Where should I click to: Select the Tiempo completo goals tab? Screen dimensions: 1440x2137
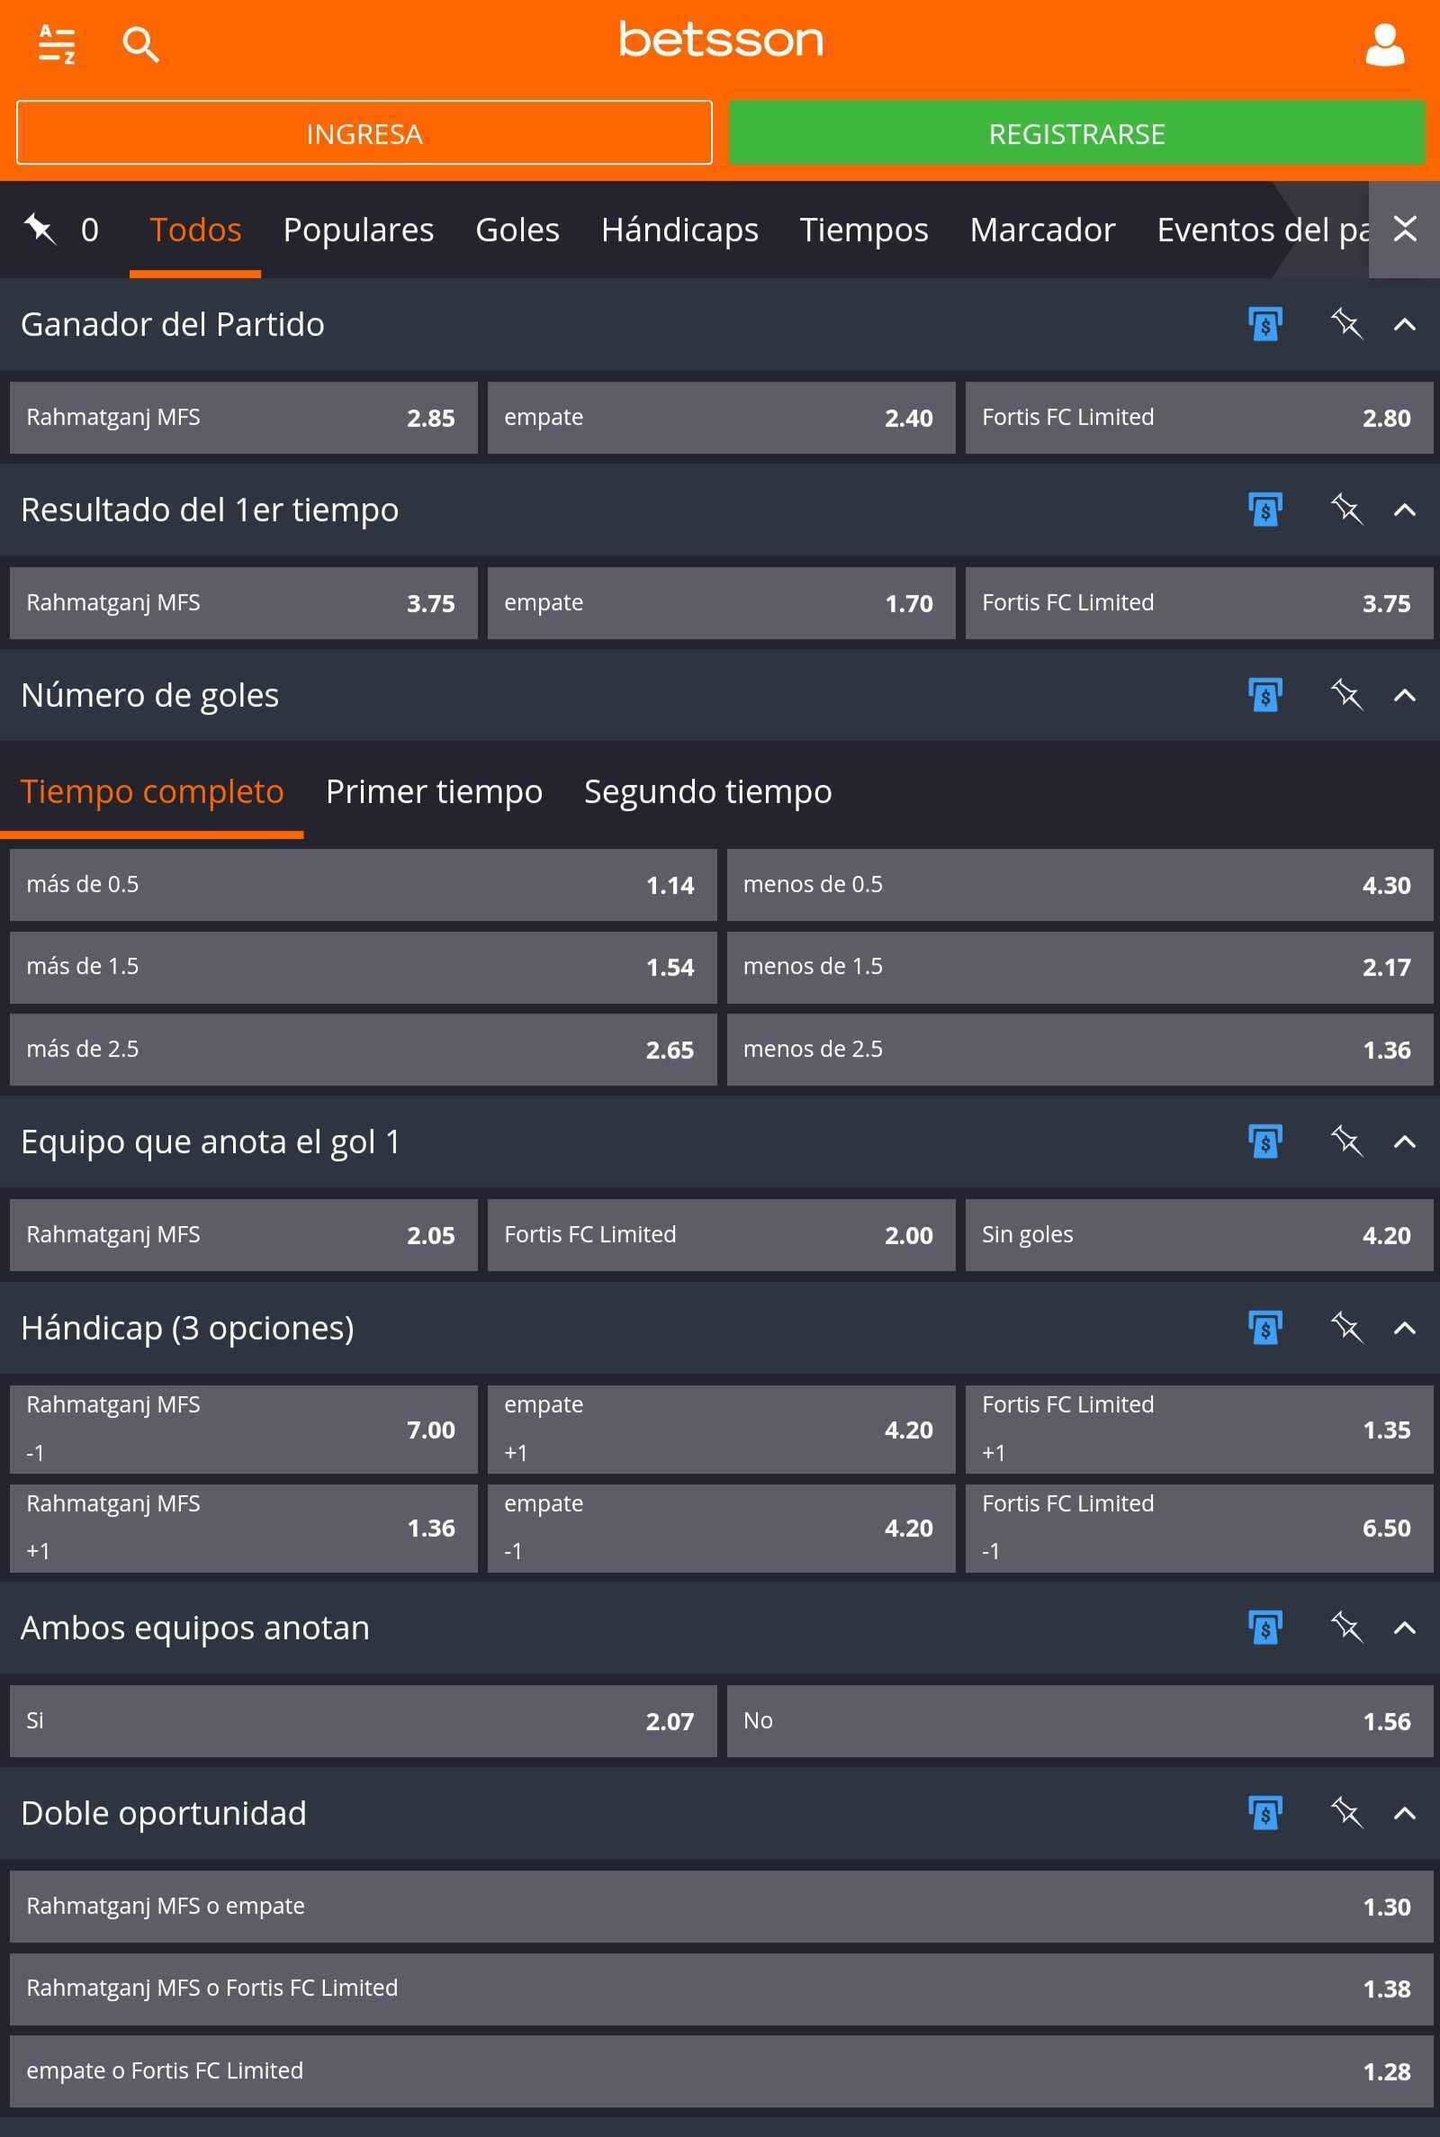151,791
